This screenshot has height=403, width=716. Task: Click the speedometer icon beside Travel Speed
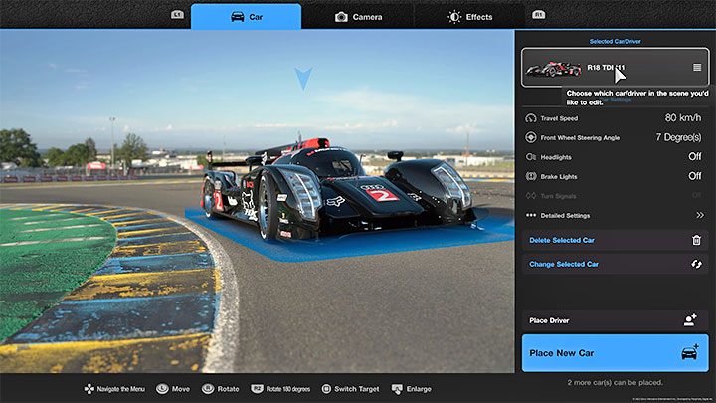coord(529,118)
